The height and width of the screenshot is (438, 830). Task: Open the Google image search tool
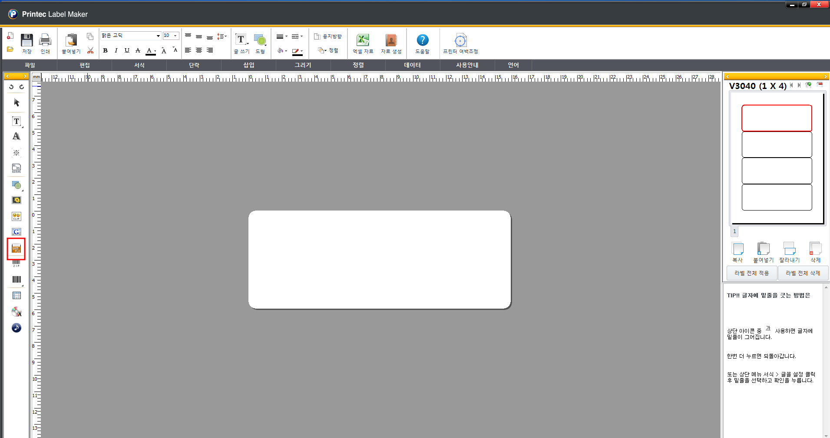coord(17,232)
